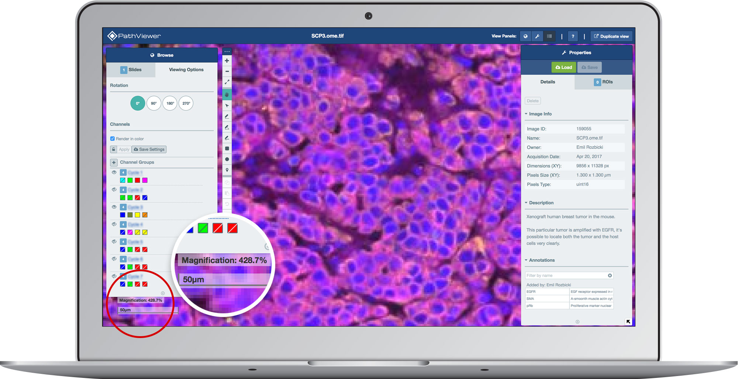Viewport: 738px width, 379px height.
Task: Click the Delete button
Action: 532,101
